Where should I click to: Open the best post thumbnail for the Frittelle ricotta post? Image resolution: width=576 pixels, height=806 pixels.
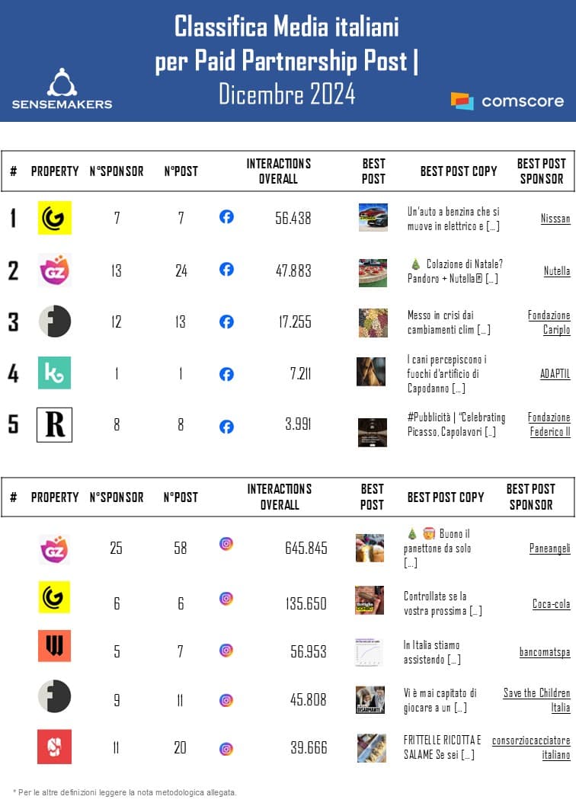(x=371, y=748)
